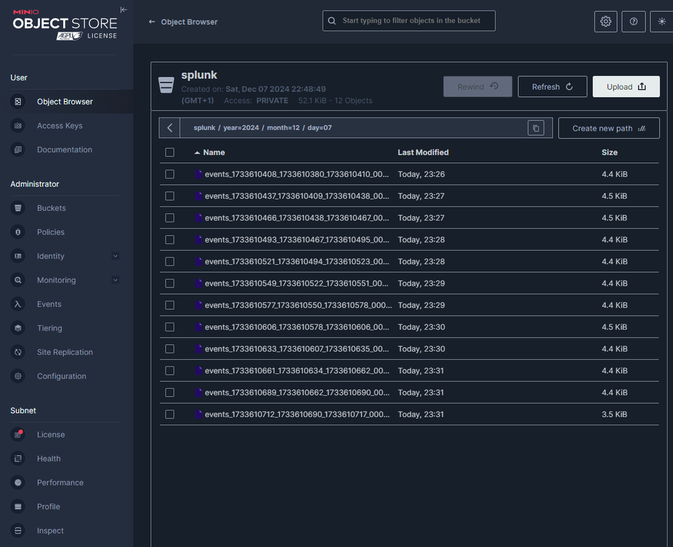Click the Site Replication icon
This screenshot has width=673, height=547.
pyautogui.click(x=18, y=352)
